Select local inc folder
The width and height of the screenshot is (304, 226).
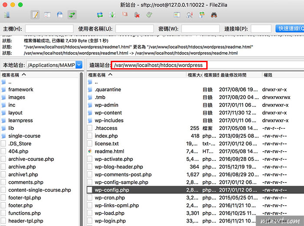(12, 105)
